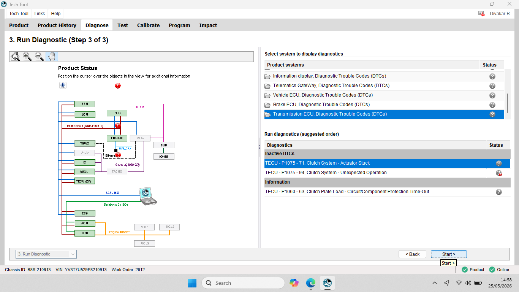The image size is (519, 292).
Task: Open the 3. Run Diagnostic step dropdown
Action: pos(46,254)
